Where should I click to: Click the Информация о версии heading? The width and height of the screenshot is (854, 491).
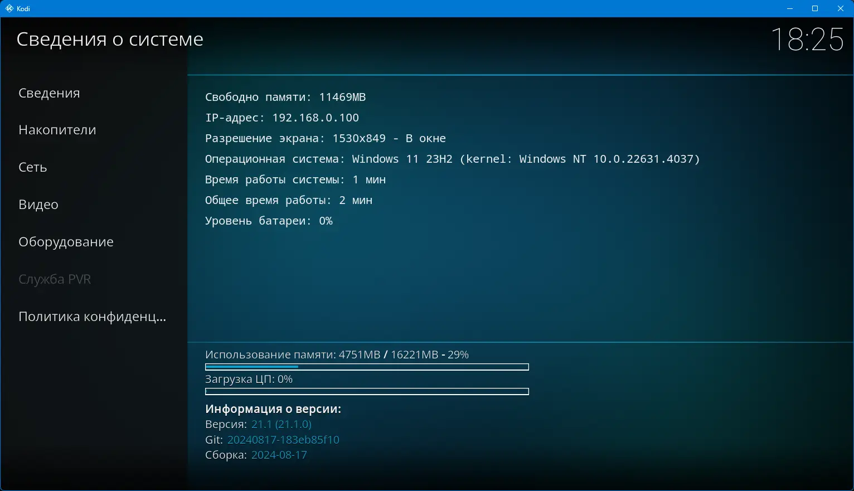click(x=273, y=409)
